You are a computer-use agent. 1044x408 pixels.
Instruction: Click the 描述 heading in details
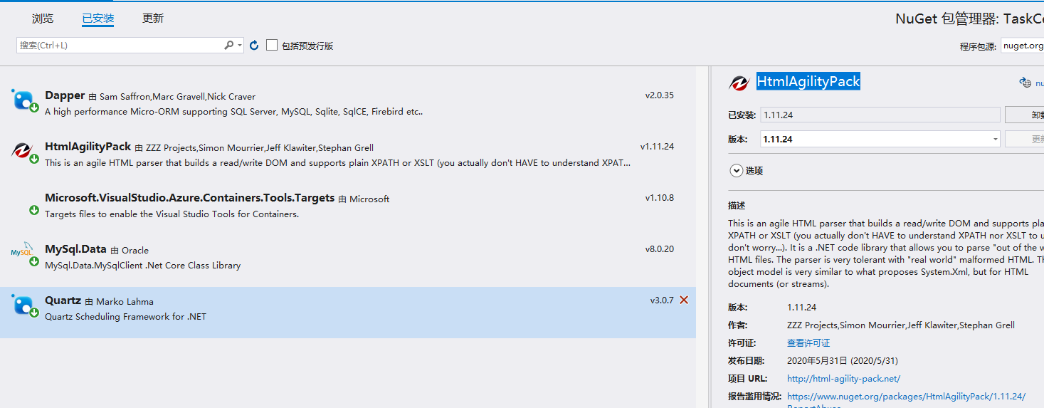[737, 206]
